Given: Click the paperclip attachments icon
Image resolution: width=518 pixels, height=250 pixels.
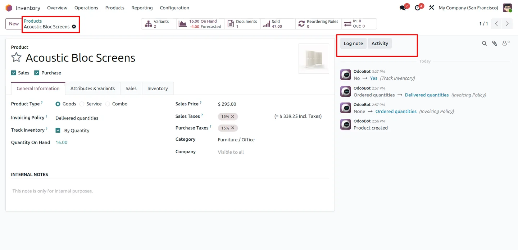Looking at the screenshot, I should click(x=495, y=43).
